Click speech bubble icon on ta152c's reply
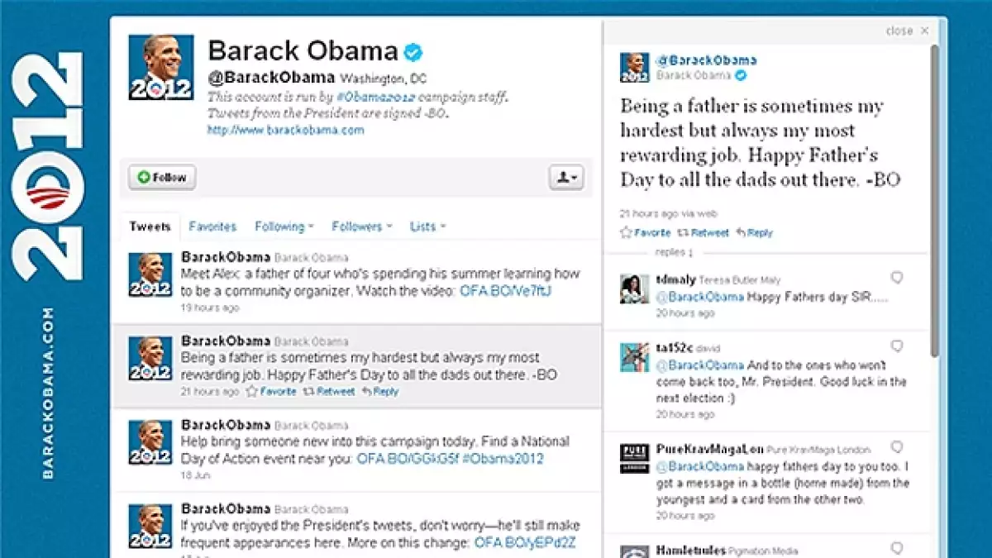The height and width of the screenshot is (558, 992). pos(897,346)
